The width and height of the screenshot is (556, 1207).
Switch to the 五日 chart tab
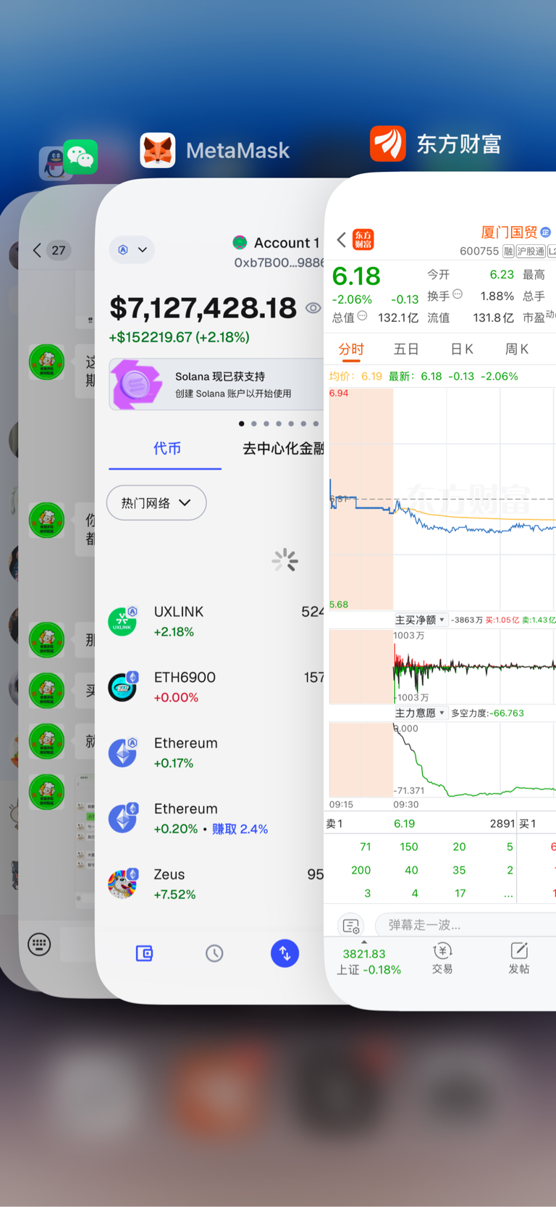coord(406,349)
